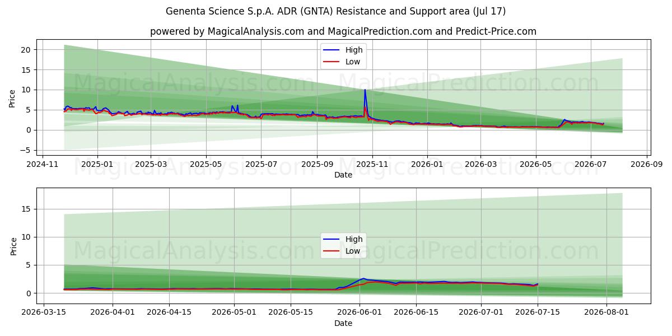
Task: Click the '2025-05' x-axis label
Action: (206, 165)
